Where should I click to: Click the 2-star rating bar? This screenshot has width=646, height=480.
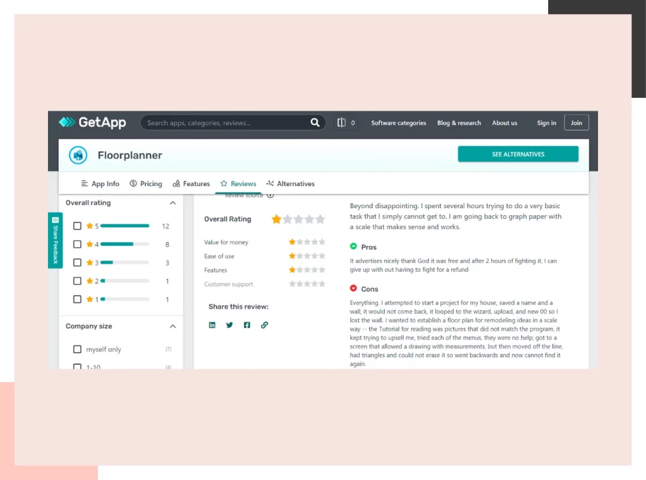tap(124, 281)
